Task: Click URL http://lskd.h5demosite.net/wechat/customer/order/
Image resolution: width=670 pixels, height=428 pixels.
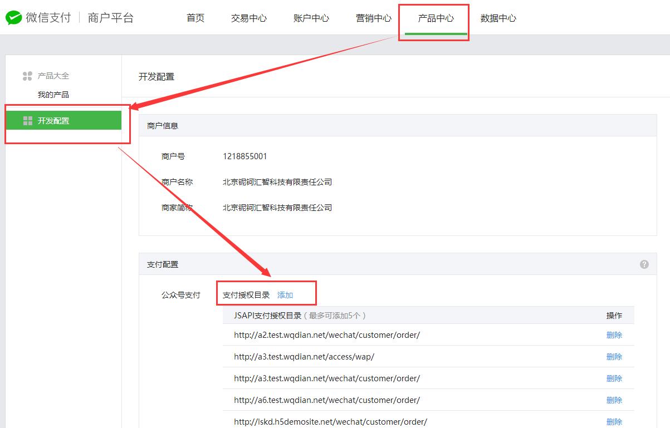Action: tap(330, 422)
